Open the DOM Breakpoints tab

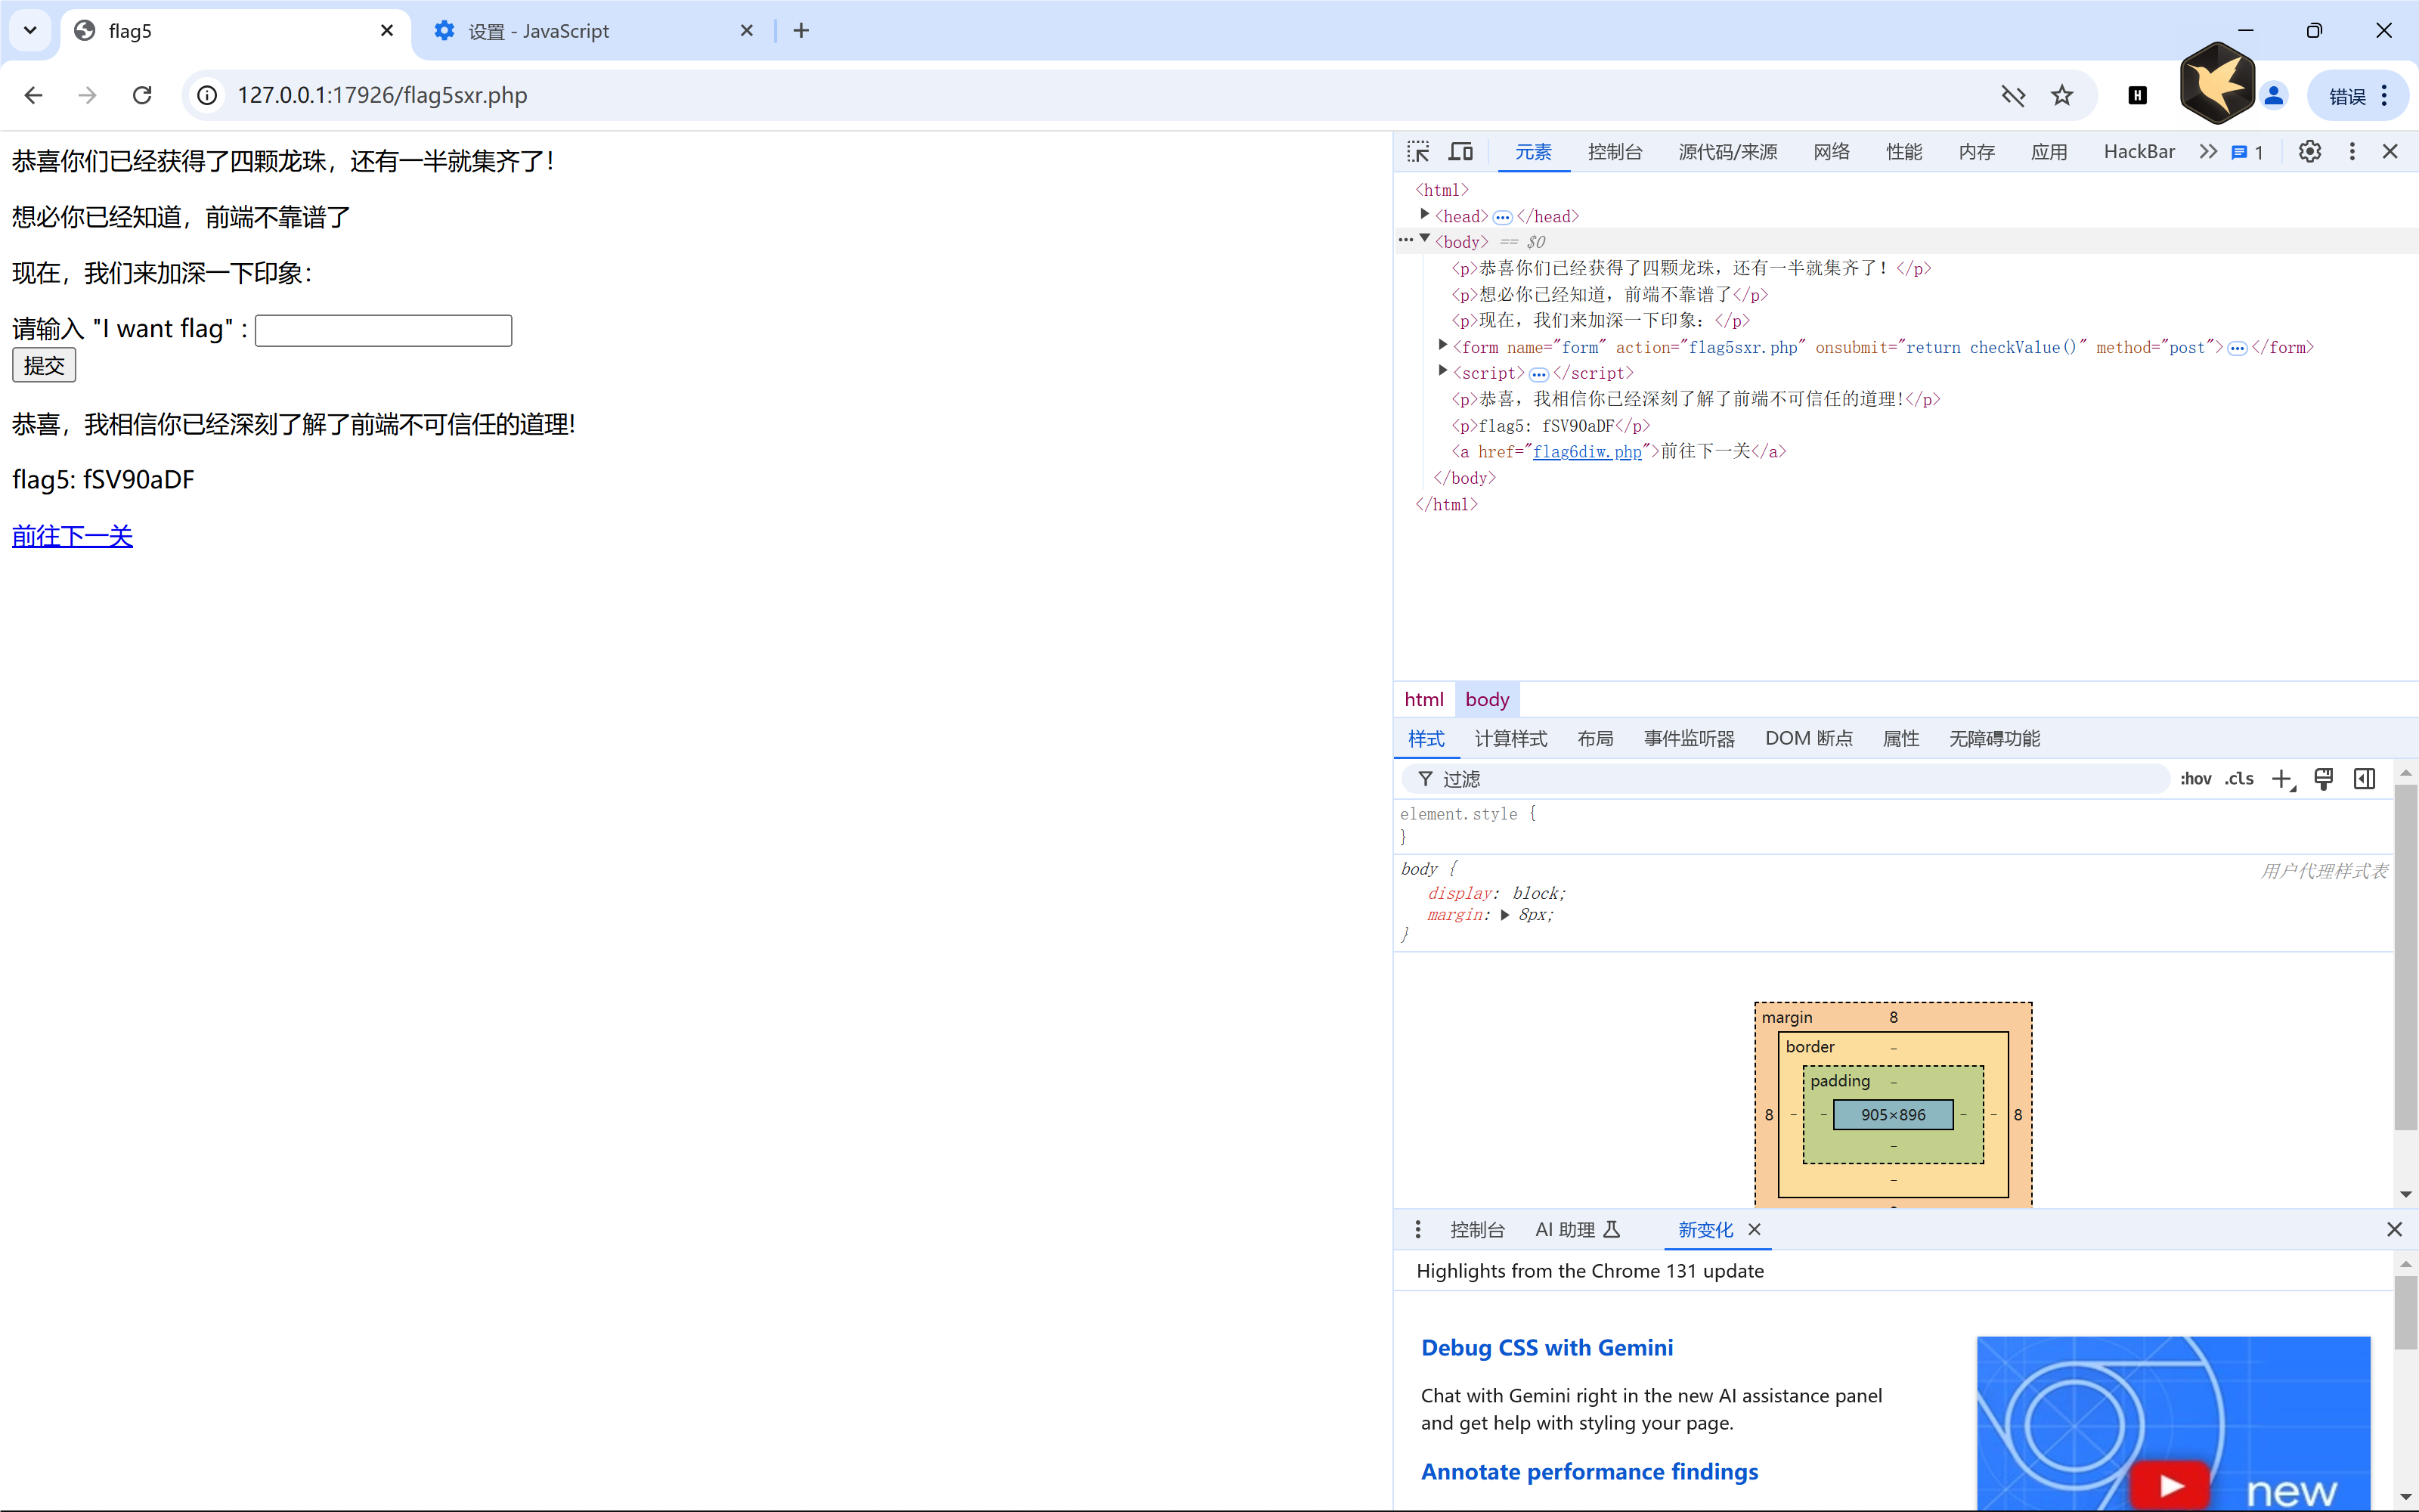pos(1808,739)
